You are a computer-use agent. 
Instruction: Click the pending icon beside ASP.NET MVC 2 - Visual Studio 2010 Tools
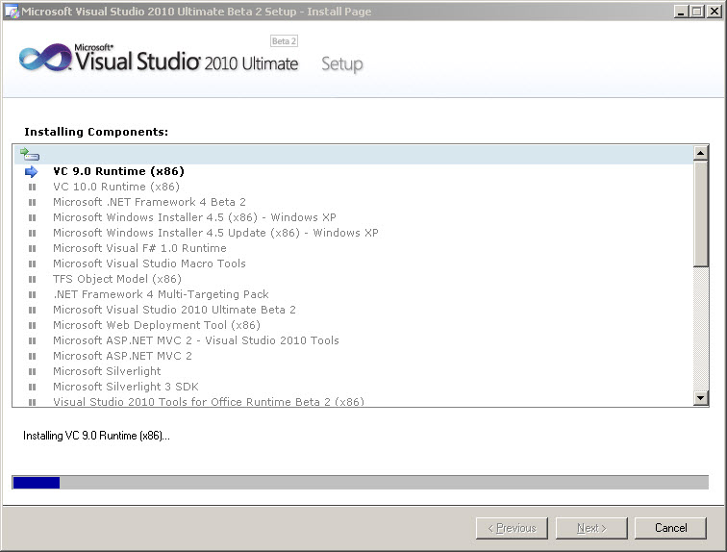(32, 340)
